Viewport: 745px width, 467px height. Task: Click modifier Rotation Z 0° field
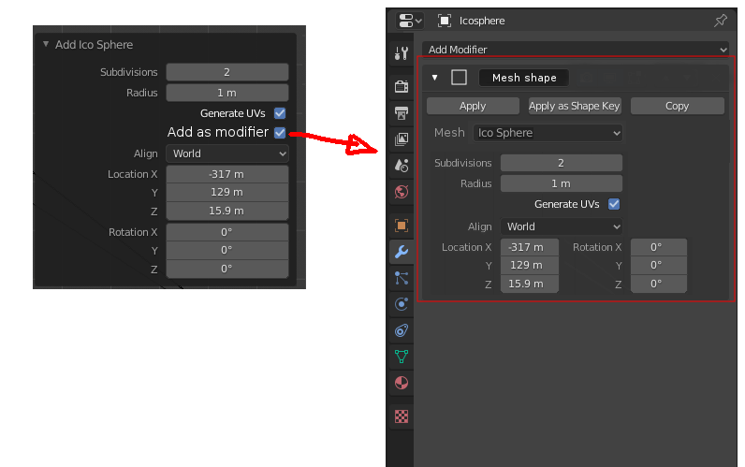pos(659,284)
